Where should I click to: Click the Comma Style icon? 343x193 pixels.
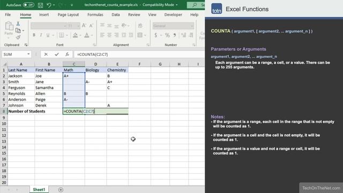175,35
